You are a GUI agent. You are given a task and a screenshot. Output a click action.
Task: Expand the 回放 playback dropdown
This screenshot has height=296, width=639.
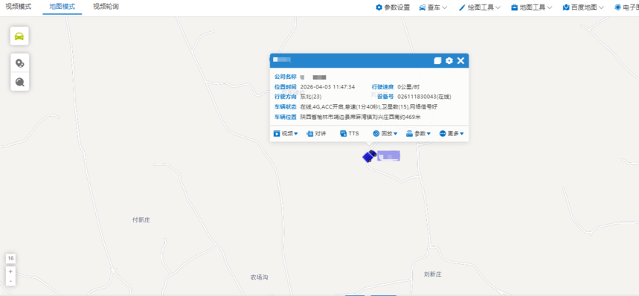click(x=385, y=134)
